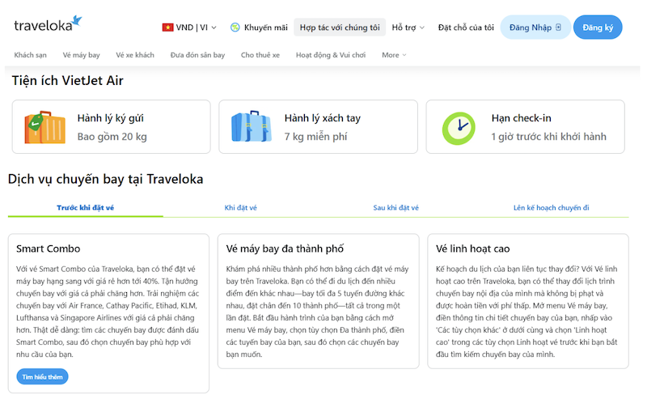Expand the More navigation menu

click(x=394, y=55)
